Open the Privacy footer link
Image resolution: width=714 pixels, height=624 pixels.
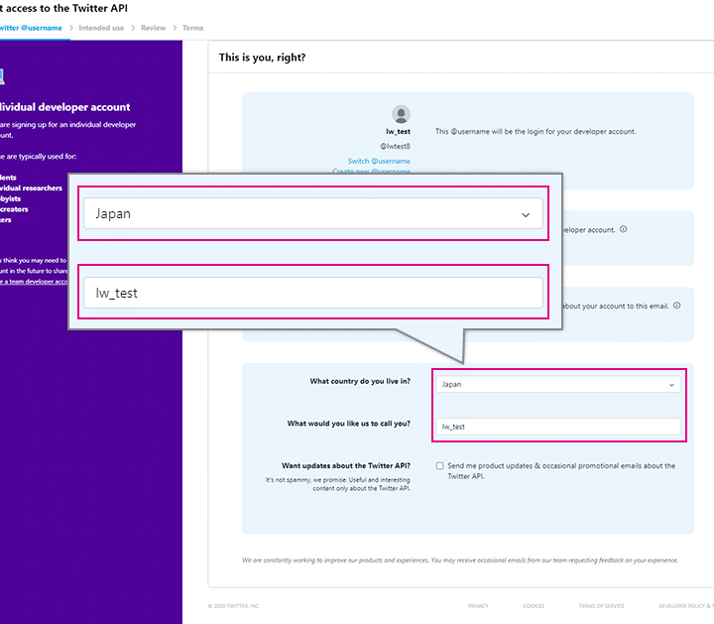[x=478, y=605]
